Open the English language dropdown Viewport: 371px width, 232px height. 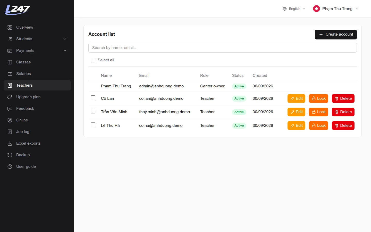point(294,9)
